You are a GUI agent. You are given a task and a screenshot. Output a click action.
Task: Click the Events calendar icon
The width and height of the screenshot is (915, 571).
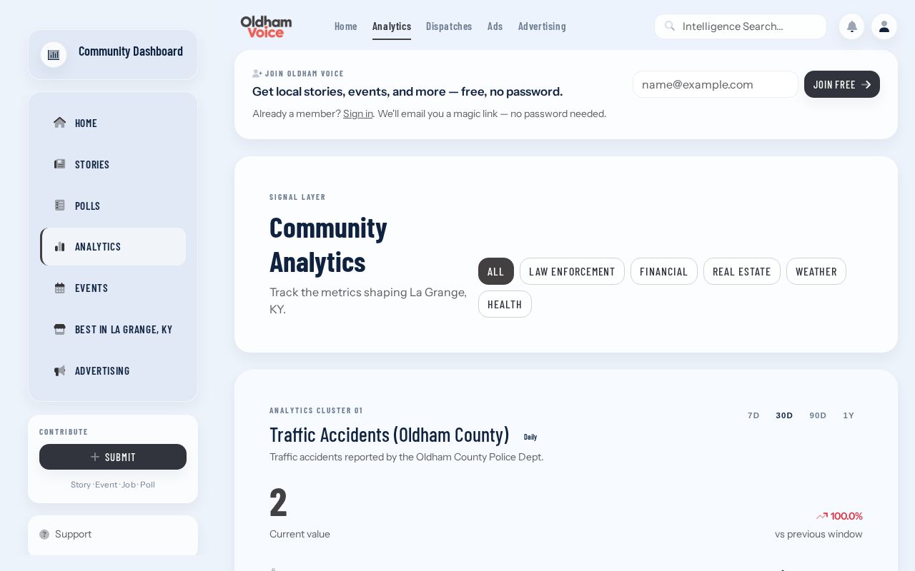pyautogui.click(x=59, y=288)
